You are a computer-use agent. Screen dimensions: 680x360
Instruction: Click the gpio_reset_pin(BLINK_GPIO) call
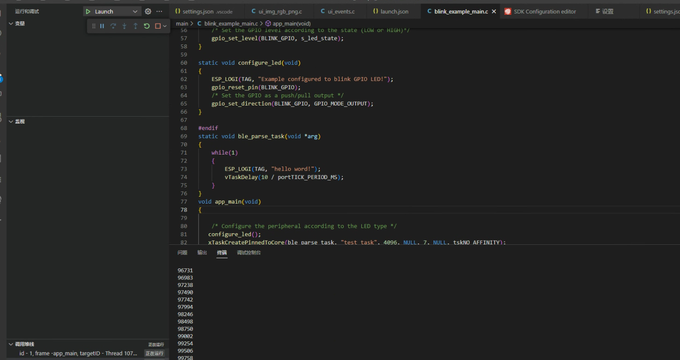[256, 87]
